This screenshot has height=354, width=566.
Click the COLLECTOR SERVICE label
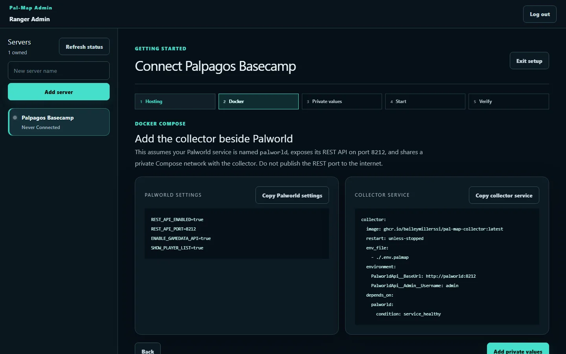pos(382,195)
